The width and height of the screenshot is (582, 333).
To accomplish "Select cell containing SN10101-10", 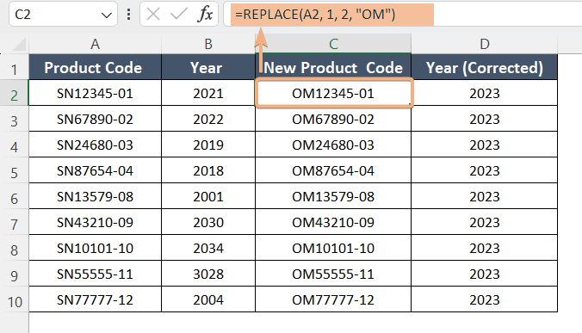I will click(x=95, y=248).
